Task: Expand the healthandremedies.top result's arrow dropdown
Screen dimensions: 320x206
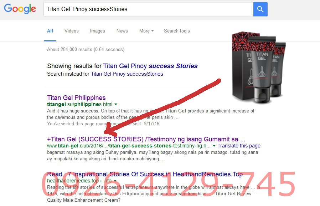Action: click(x=115, y=181)
